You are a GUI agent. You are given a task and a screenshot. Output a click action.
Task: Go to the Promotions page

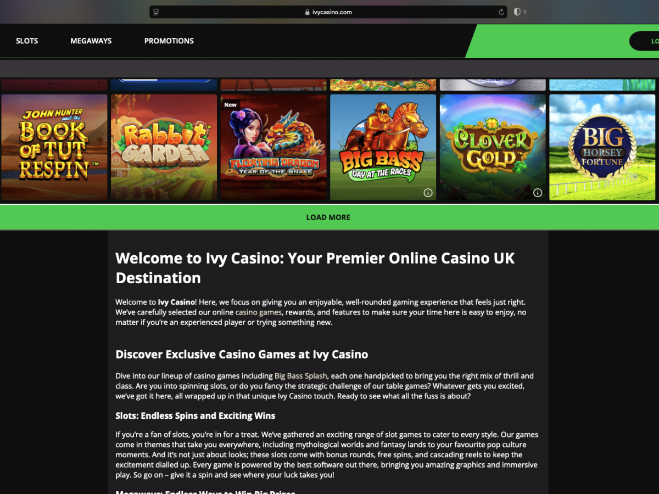tap(169, 41)
